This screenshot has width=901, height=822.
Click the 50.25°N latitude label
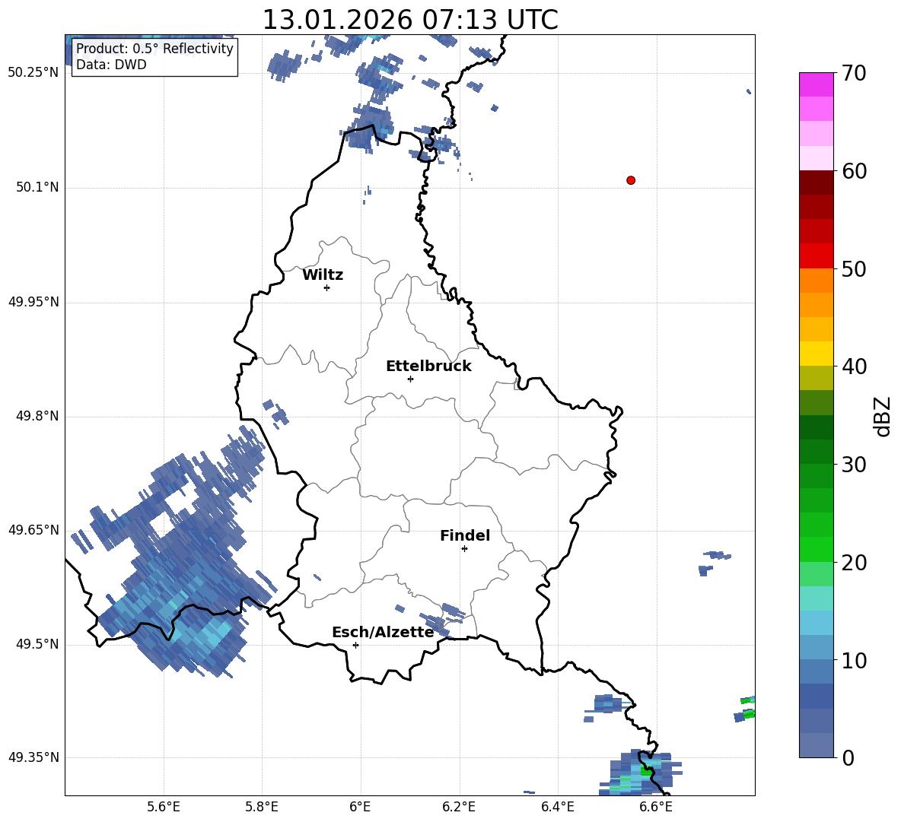pos(33,73)
